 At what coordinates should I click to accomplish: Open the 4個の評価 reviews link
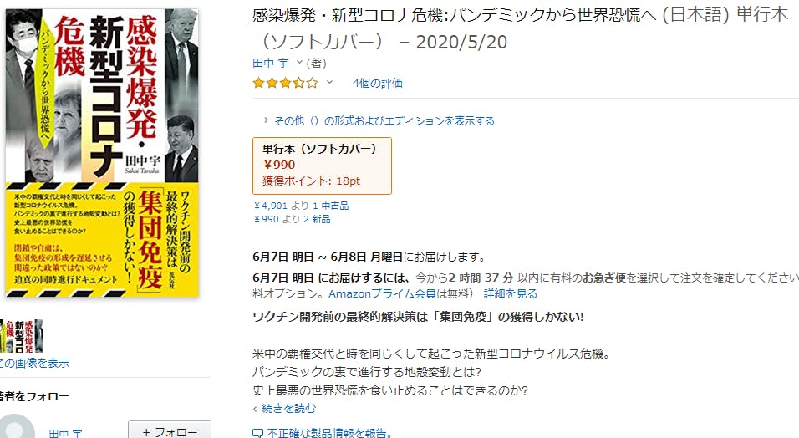coord(378,83)
